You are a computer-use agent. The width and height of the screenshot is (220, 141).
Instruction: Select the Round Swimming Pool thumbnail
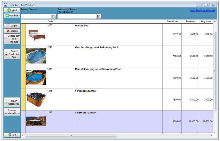click(x=36, y=78)
